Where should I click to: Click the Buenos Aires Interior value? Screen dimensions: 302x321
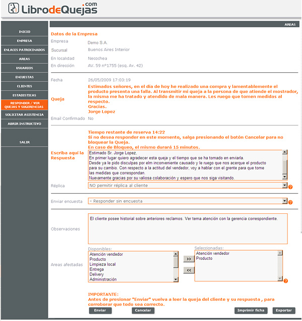(108, 50)
